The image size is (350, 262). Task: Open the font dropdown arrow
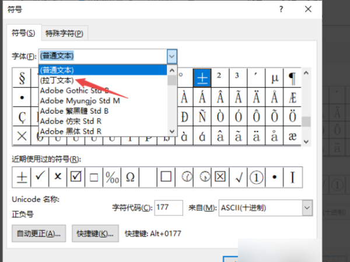tap(172, 56)
